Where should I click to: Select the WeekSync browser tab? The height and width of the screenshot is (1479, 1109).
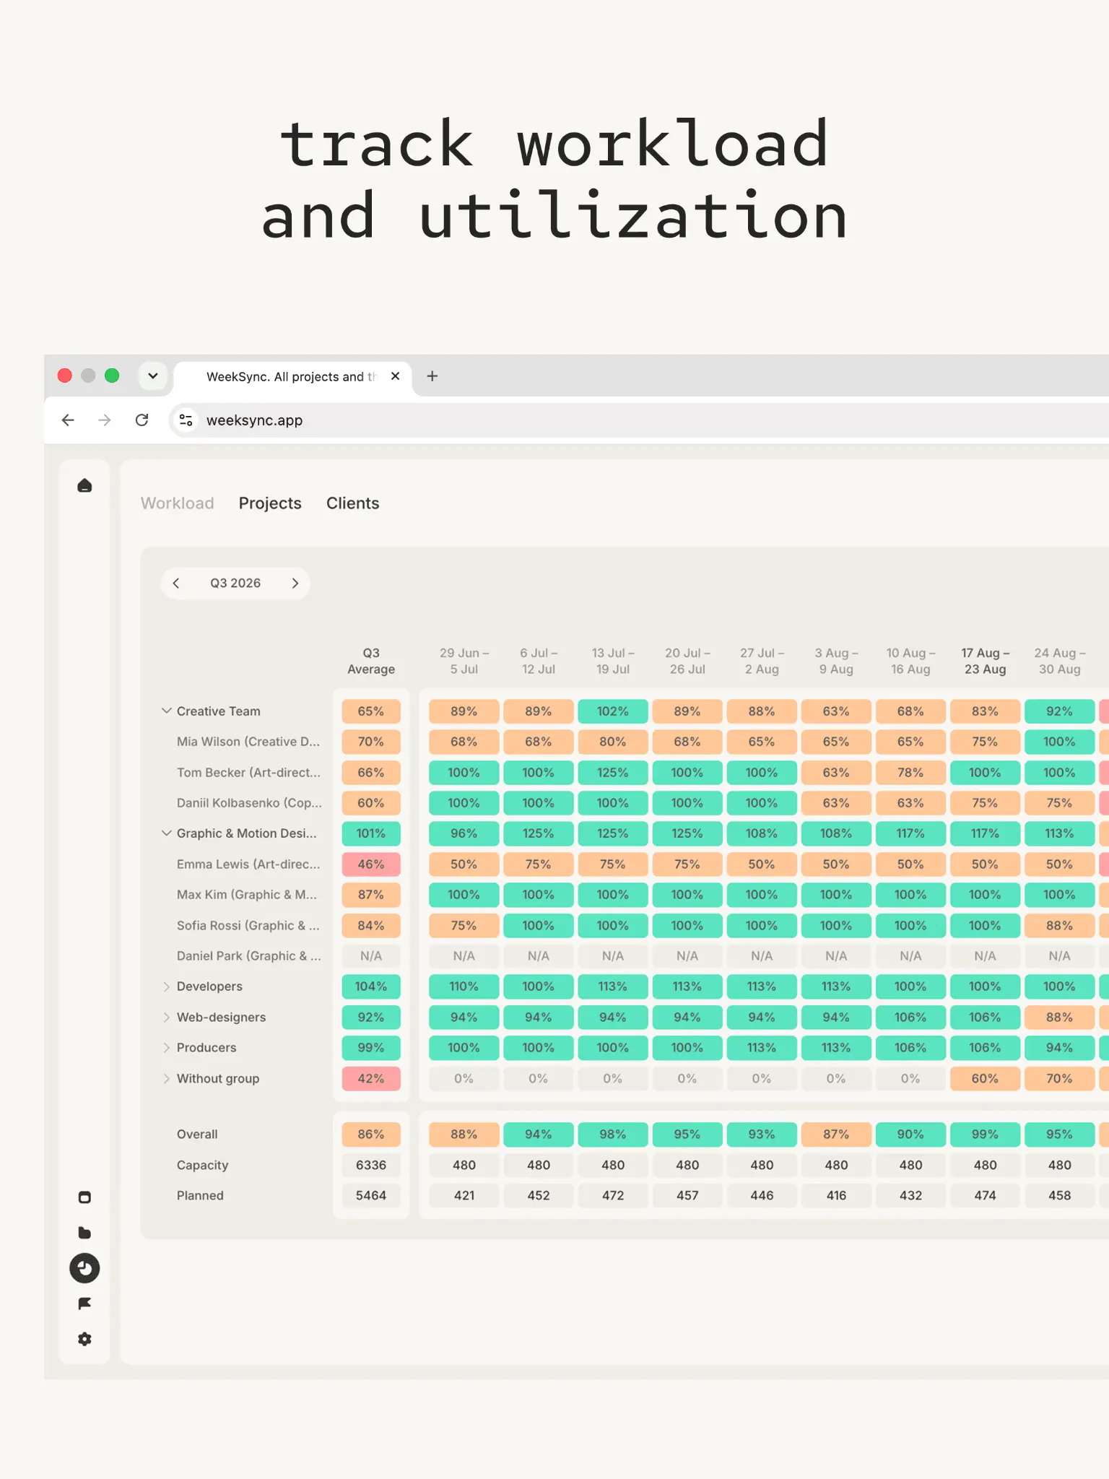tap(292, 377)
